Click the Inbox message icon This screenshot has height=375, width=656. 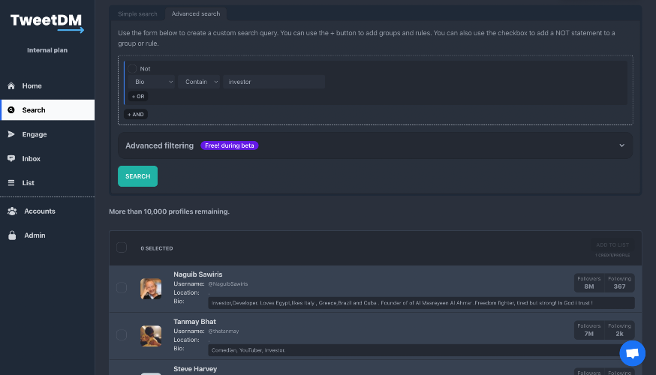(x=11, y=158)
